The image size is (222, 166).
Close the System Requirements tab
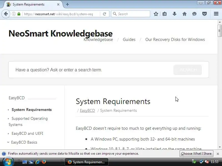(x=58, y=4)
